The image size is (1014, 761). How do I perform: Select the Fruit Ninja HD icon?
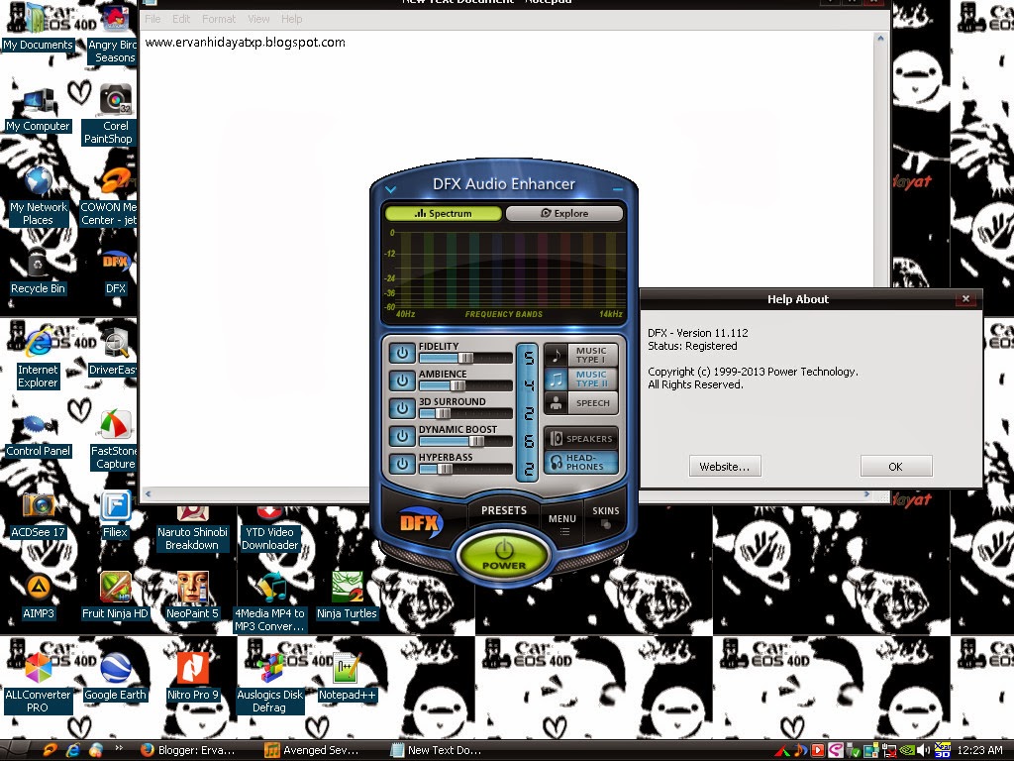(x=115, y=597)
